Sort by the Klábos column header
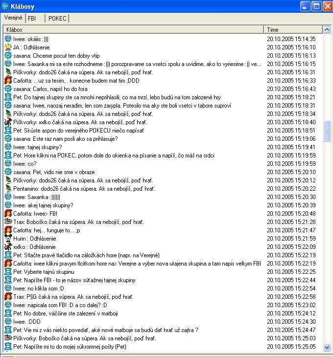The width and height of the screenshot is (333, 357). coord(132,30)
